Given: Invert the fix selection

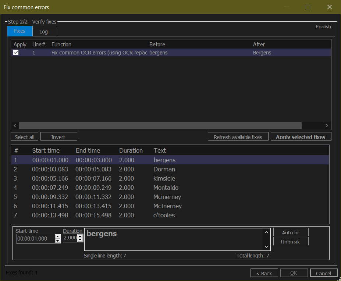Looking at the screenshot, I should pyautogui.click(x=58, y=136).
